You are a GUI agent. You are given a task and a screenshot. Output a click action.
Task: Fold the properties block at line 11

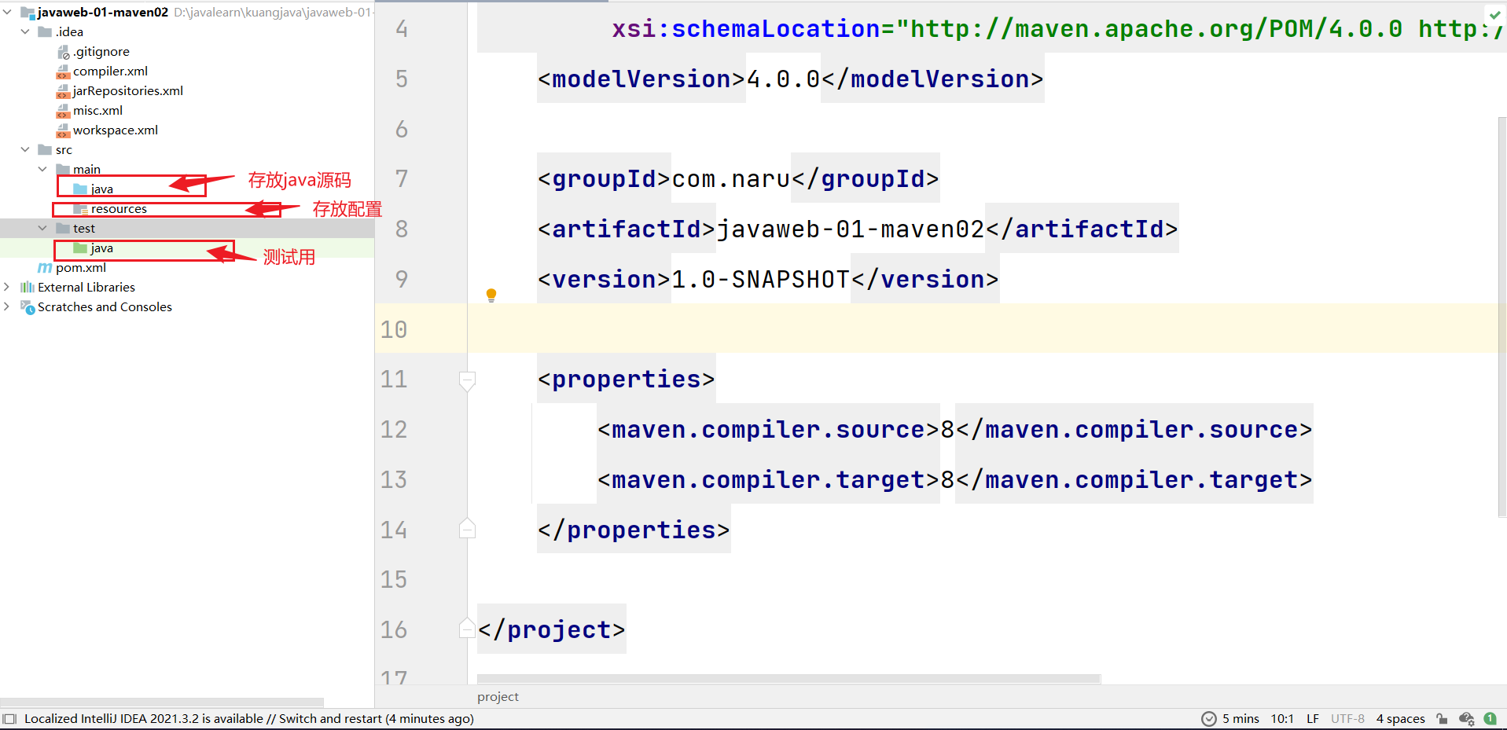pyautogui.click(x=467, y=381)
